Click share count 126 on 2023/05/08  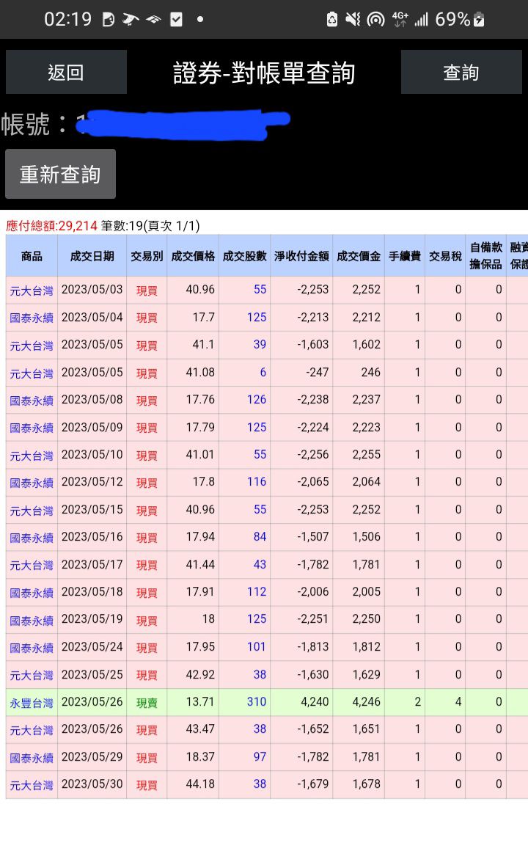click(x=256, y=399)
